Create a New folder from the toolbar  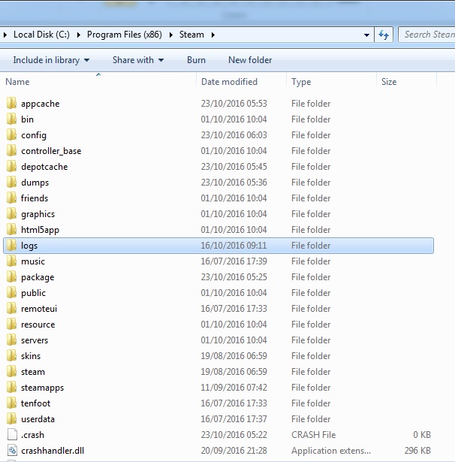[x=250, y=60]
